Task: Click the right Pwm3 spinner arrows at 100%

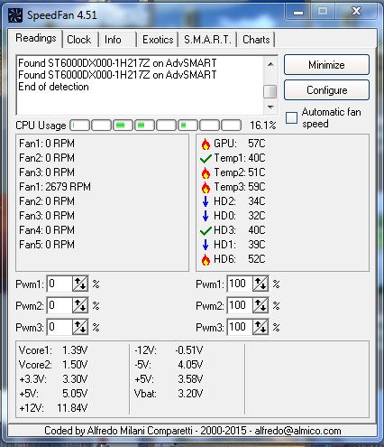Action: click(261, 327)
